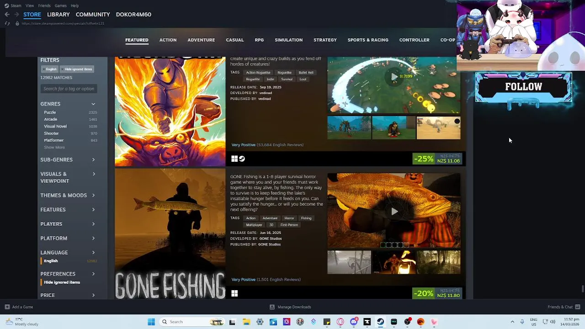Open GONE Studios developer link
The height and width of the screenshot is (329, 585).
click(271, 239)
